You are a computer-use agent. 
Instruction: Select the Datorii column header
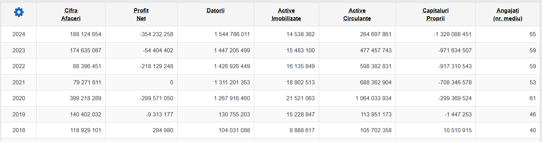pyautogui.click(x=215, y=11)
